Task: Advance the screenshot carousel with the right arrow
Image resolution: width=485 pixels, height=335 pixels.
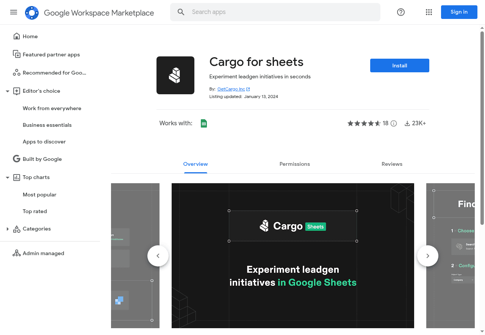Action: (427, 256)
